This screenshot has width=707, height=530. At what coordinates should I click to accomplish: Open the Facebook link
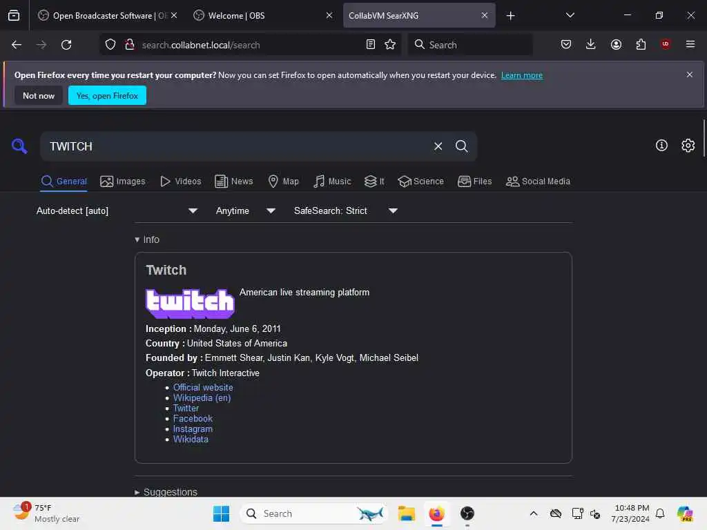[193, 418]
